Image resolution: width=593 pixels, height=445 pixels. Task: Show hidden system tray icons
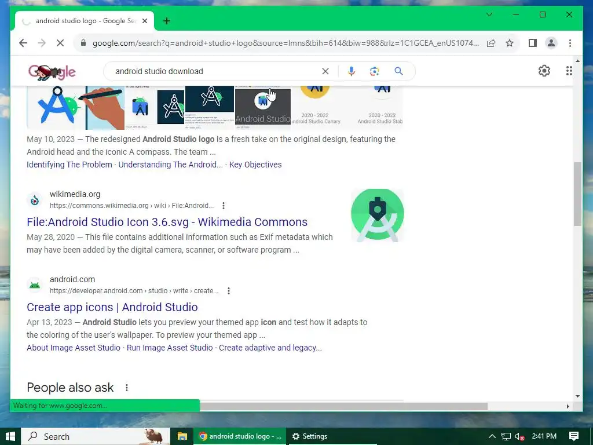(492, 436)
